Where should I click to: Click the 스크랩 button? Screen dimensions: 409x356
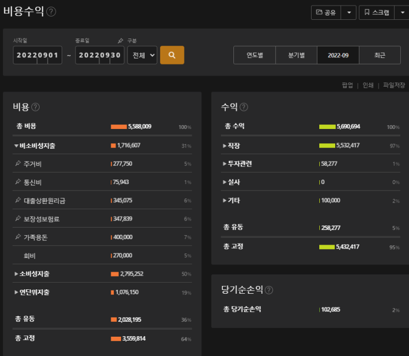pyautogui.click(x=377, y=12)
